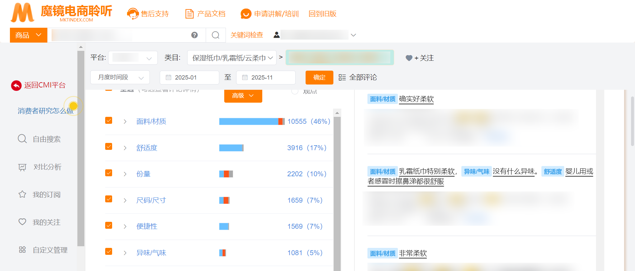Click the orange 确定 button
This screenshot has width=635, height=271.
[319, 78]
